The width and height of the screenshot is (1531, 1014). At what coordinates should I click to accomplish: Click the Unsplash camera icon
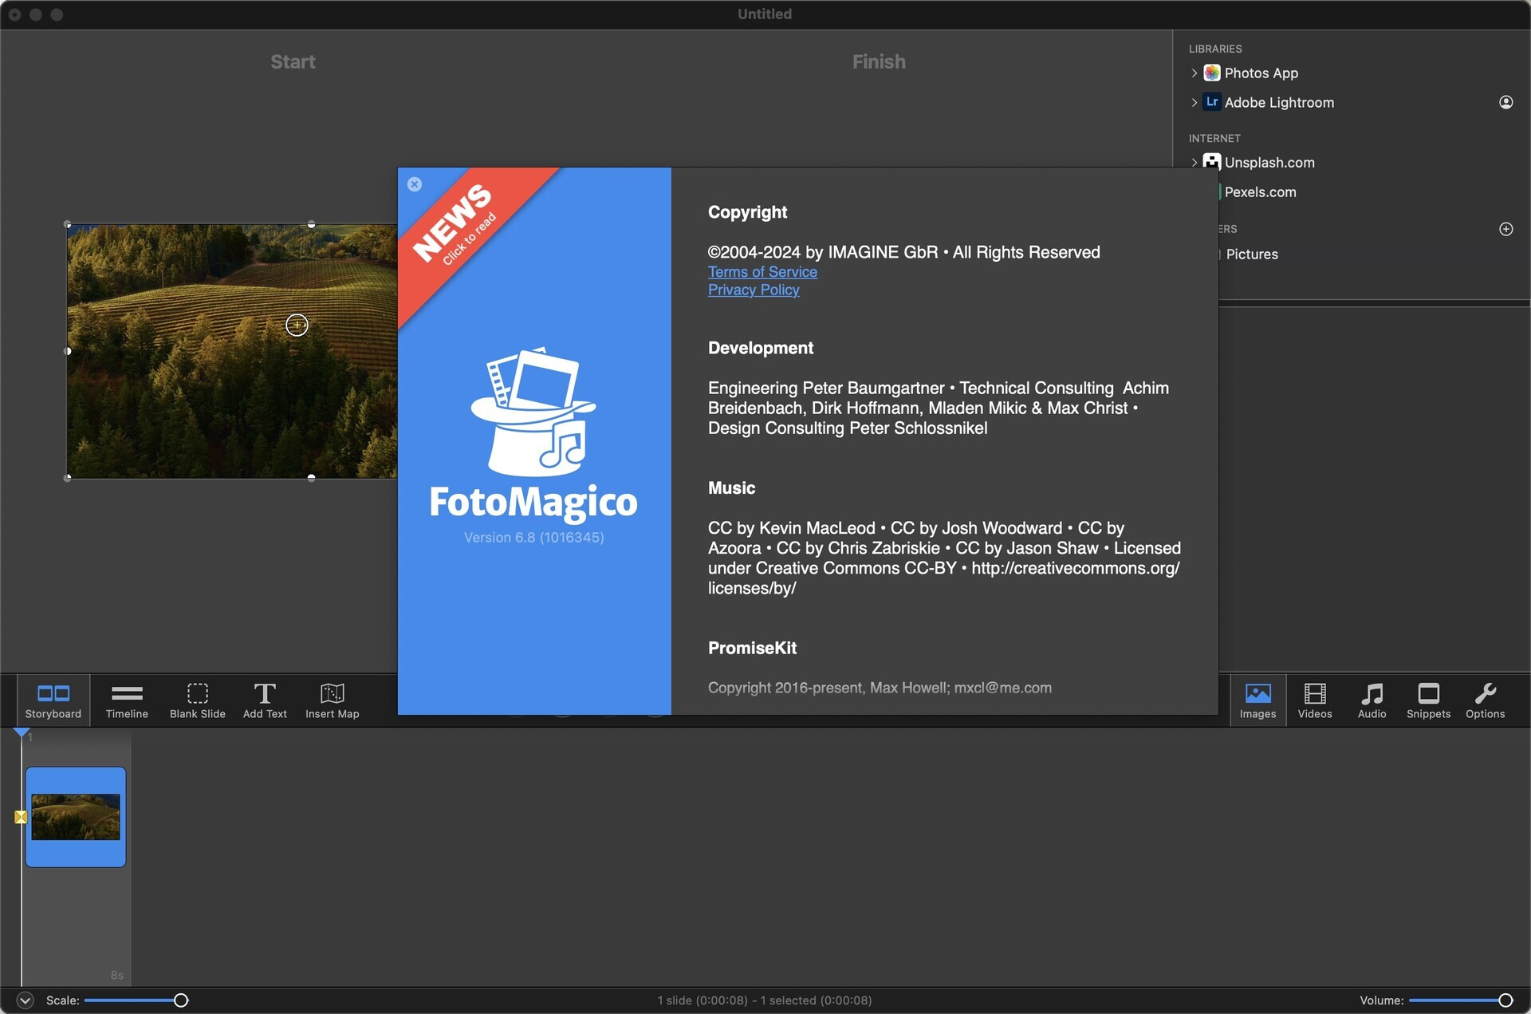1212,162
